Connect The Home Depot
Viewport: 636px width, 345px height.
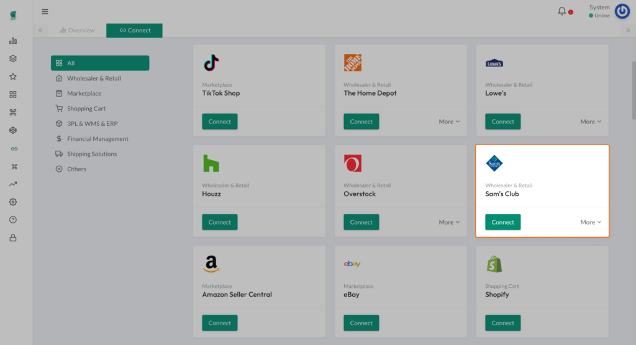361,122
